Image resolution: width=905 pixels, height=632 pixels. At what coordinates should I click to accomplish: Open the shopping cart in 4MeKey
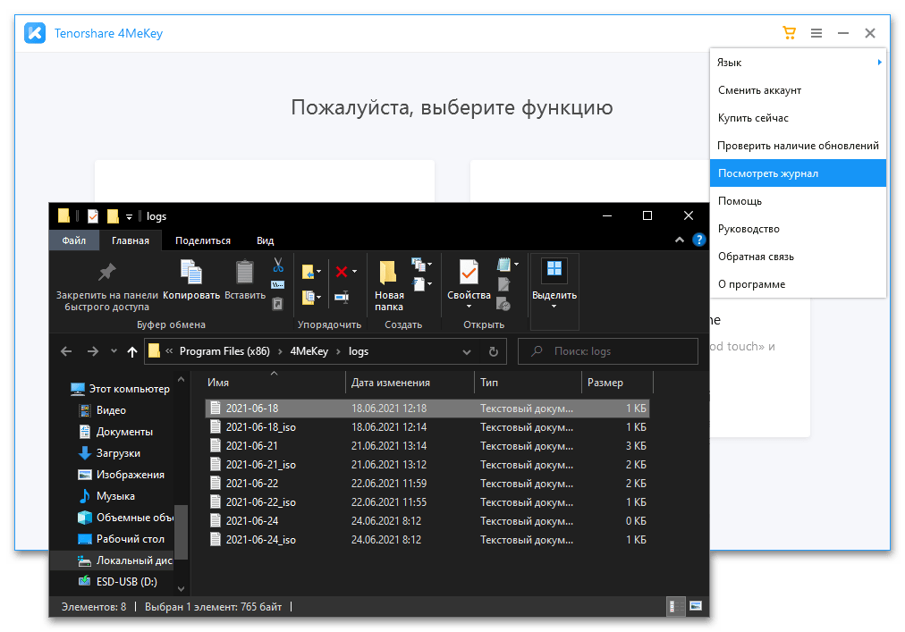(789, 33)
